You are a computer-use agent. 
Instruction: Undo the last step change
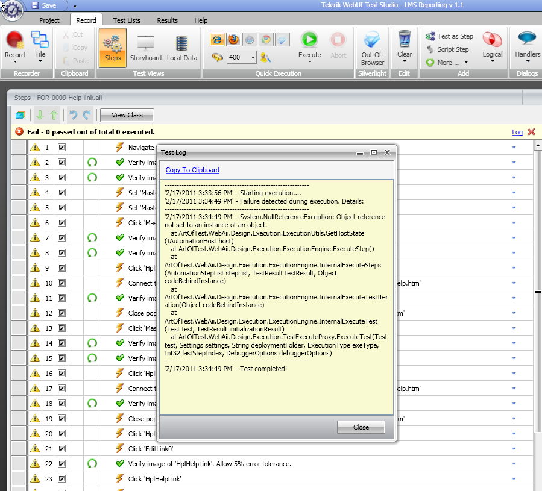[73, 115]
